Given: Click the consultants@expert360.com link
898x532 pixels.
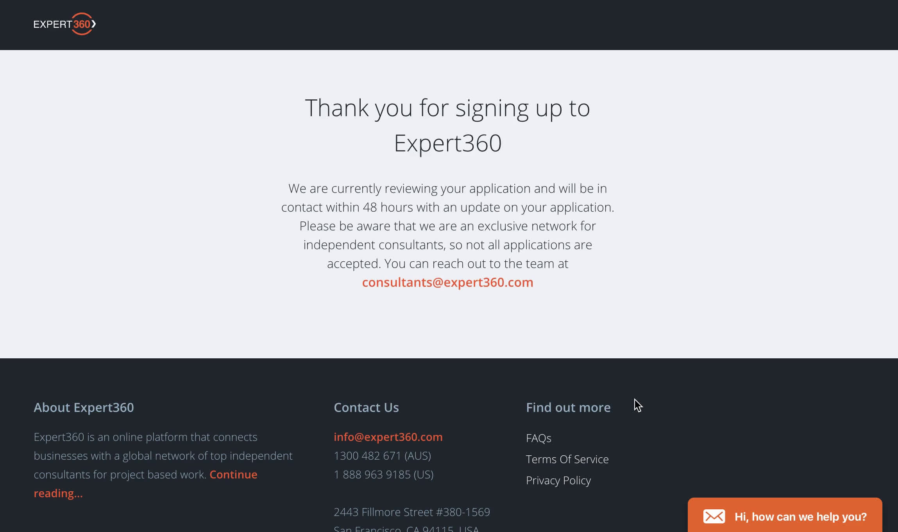Looking at the screenshot, I should tap(448, 282).
